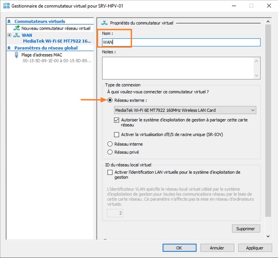Enable SR-IOV single root virtualization checkbox
This screenshot has width=278, height=258.
click(116, 135)
